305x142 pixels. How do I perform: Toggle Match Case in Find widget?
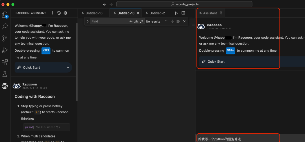tap(131, 21)
